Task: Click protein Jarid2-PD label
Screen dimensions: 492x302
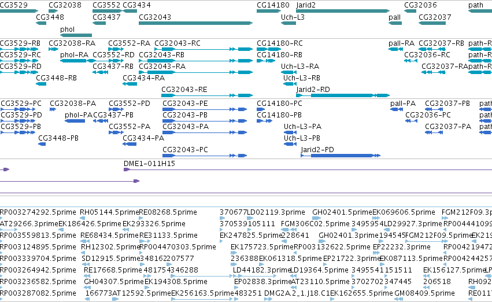Action: coord(317,150)
